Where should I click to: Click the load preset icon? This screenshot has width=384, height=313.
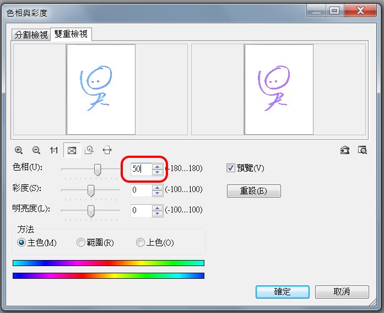coord(345,150)
